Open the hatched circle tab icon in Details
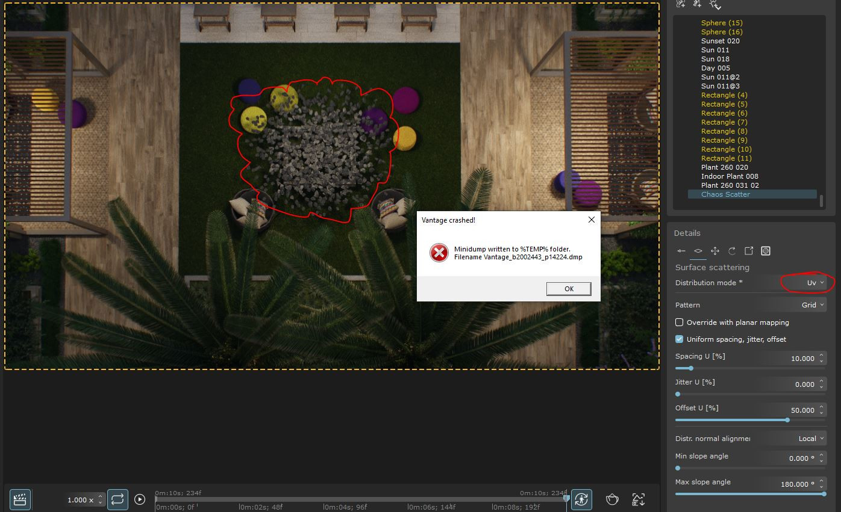Screen dimensions: 841x512 point(766,251)
